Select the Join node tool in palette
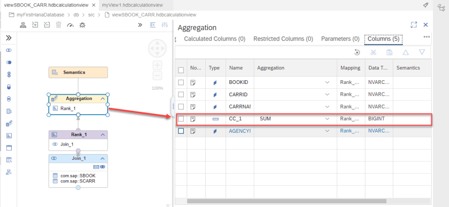This screenshot has width=449, height=207. pos(9,50)
